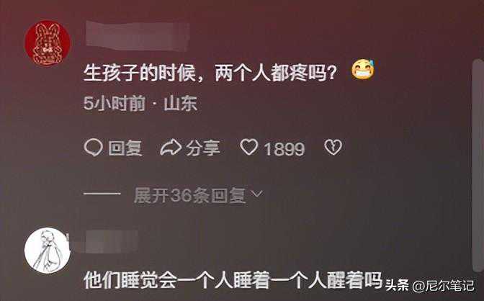This screenshot has height=301, width=484.
Task: Click the share arrow icon
Action: [x=171, y=147]
